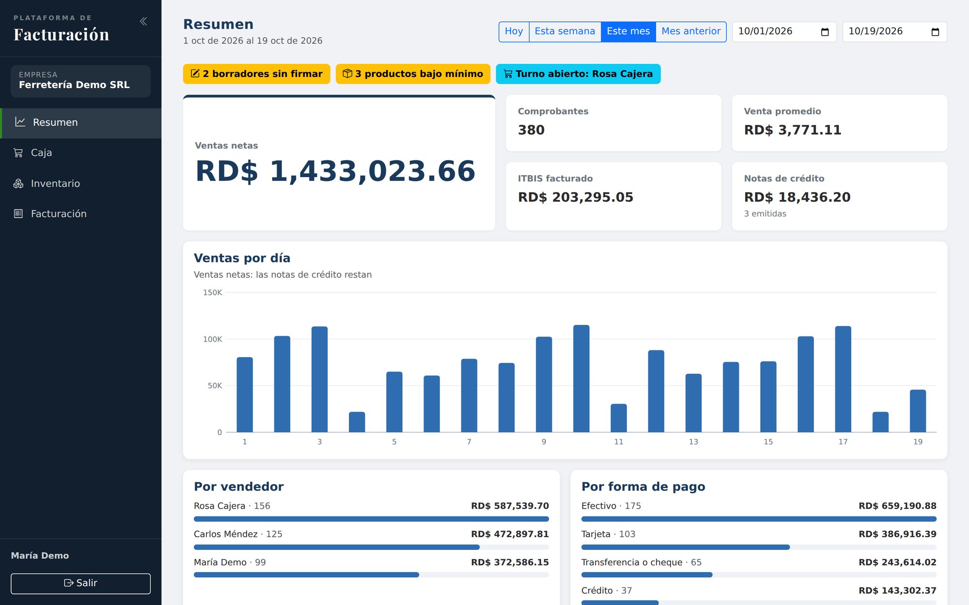The height and width of the screenshot is (605, 969).
Task: Click the Efectivo payment progress bar
Action: (759, 519)
